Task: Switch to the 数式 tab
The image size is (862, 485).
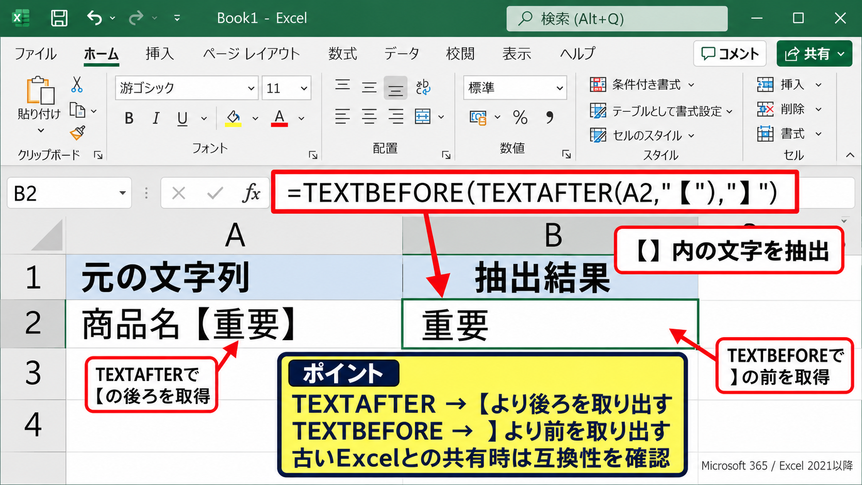Action: [x=342, y=54]
